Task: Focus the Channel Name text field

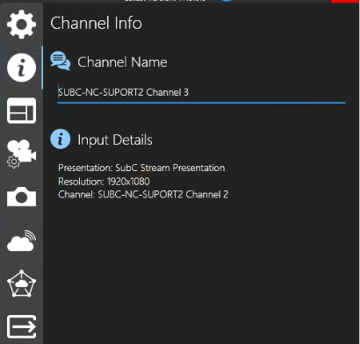Action: pyautogui.click(x=201, y=93)
